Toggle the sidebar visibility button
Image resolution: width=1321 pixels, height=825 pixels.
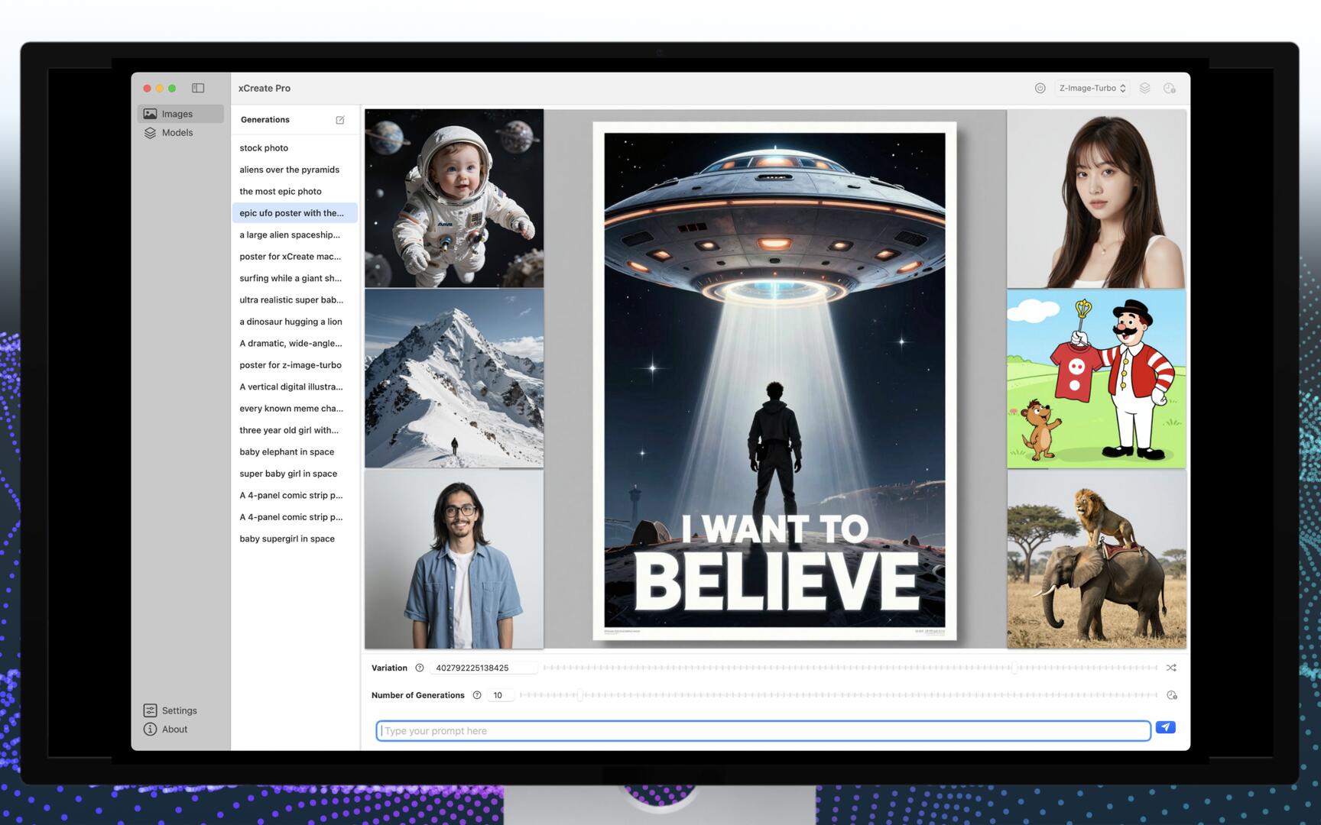coord(198,89)
